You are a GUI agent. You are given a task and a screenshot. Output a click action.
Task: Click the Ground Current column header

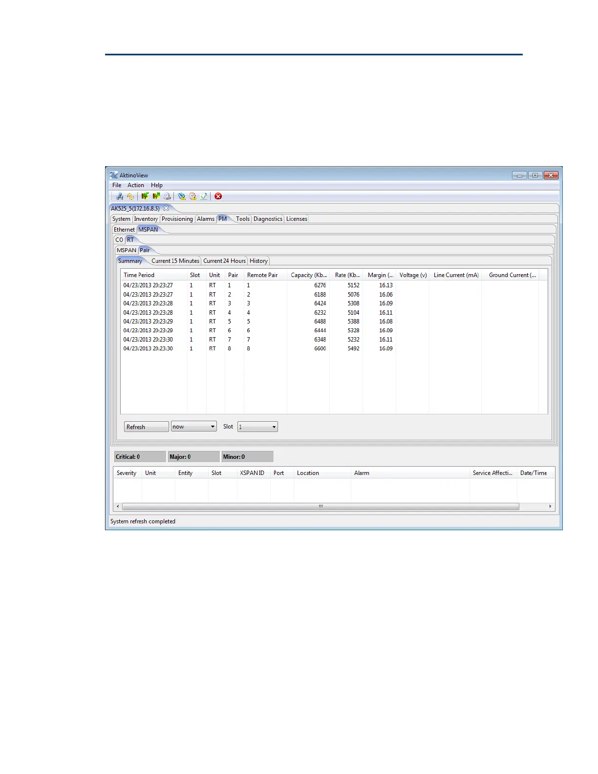(511, 275)
